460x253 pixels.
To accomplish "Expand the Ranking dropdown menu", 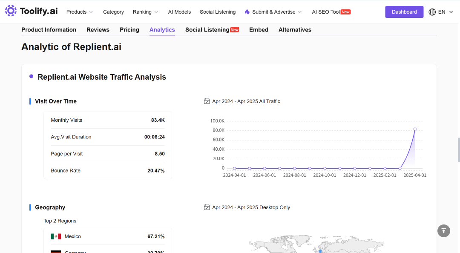I will (x=145, y=12).
